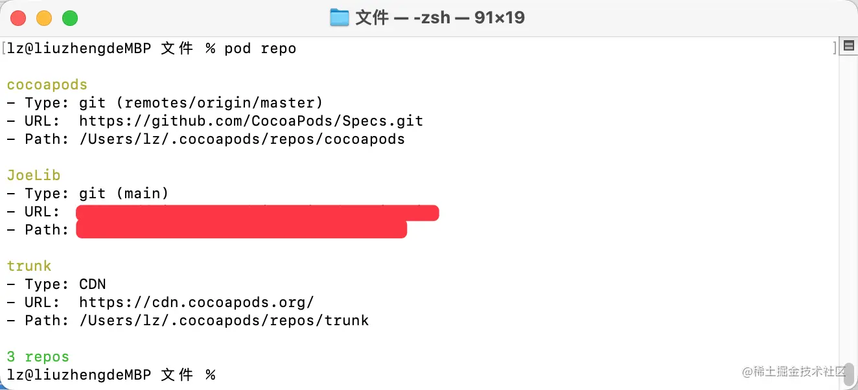Open the cdn.cocoapods.org URL
The image size is (858, 390).
click(x=196, y=302)
